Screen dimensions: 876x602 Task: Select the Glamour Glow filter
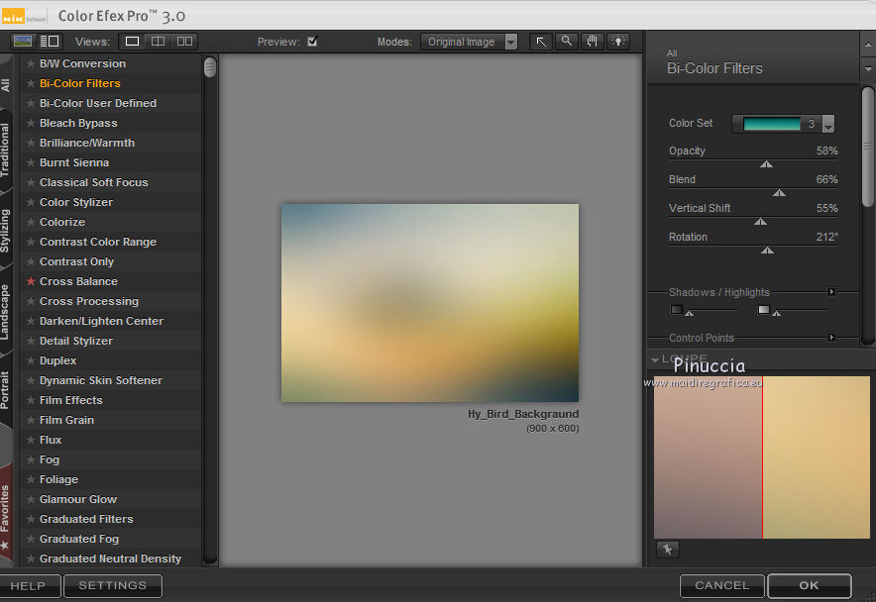point(78,499)
